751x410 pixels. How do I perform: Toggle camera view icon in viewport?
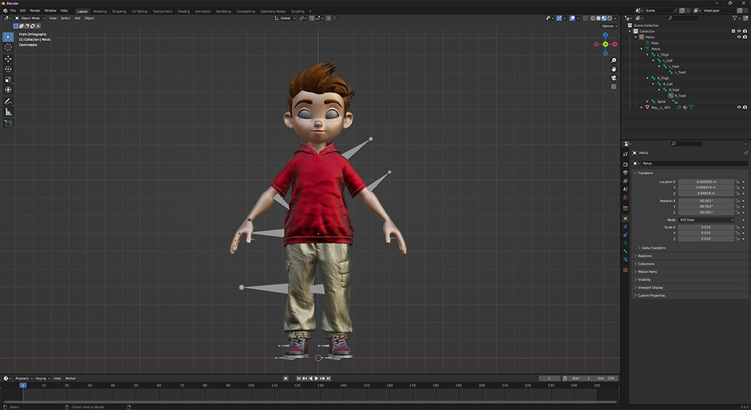614,78
